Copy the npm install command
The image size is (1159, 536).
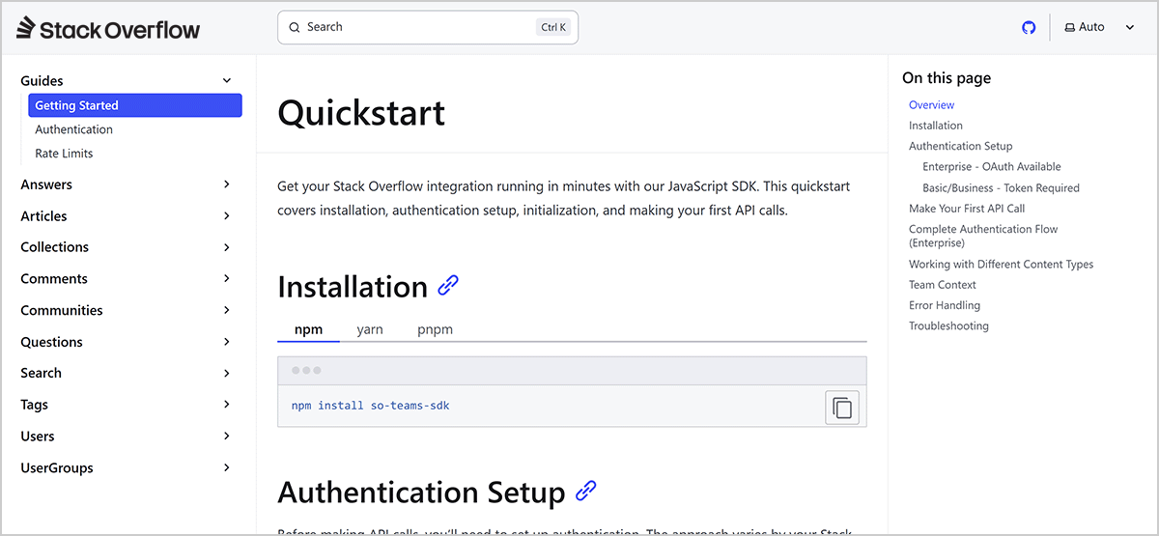(841, 408)
